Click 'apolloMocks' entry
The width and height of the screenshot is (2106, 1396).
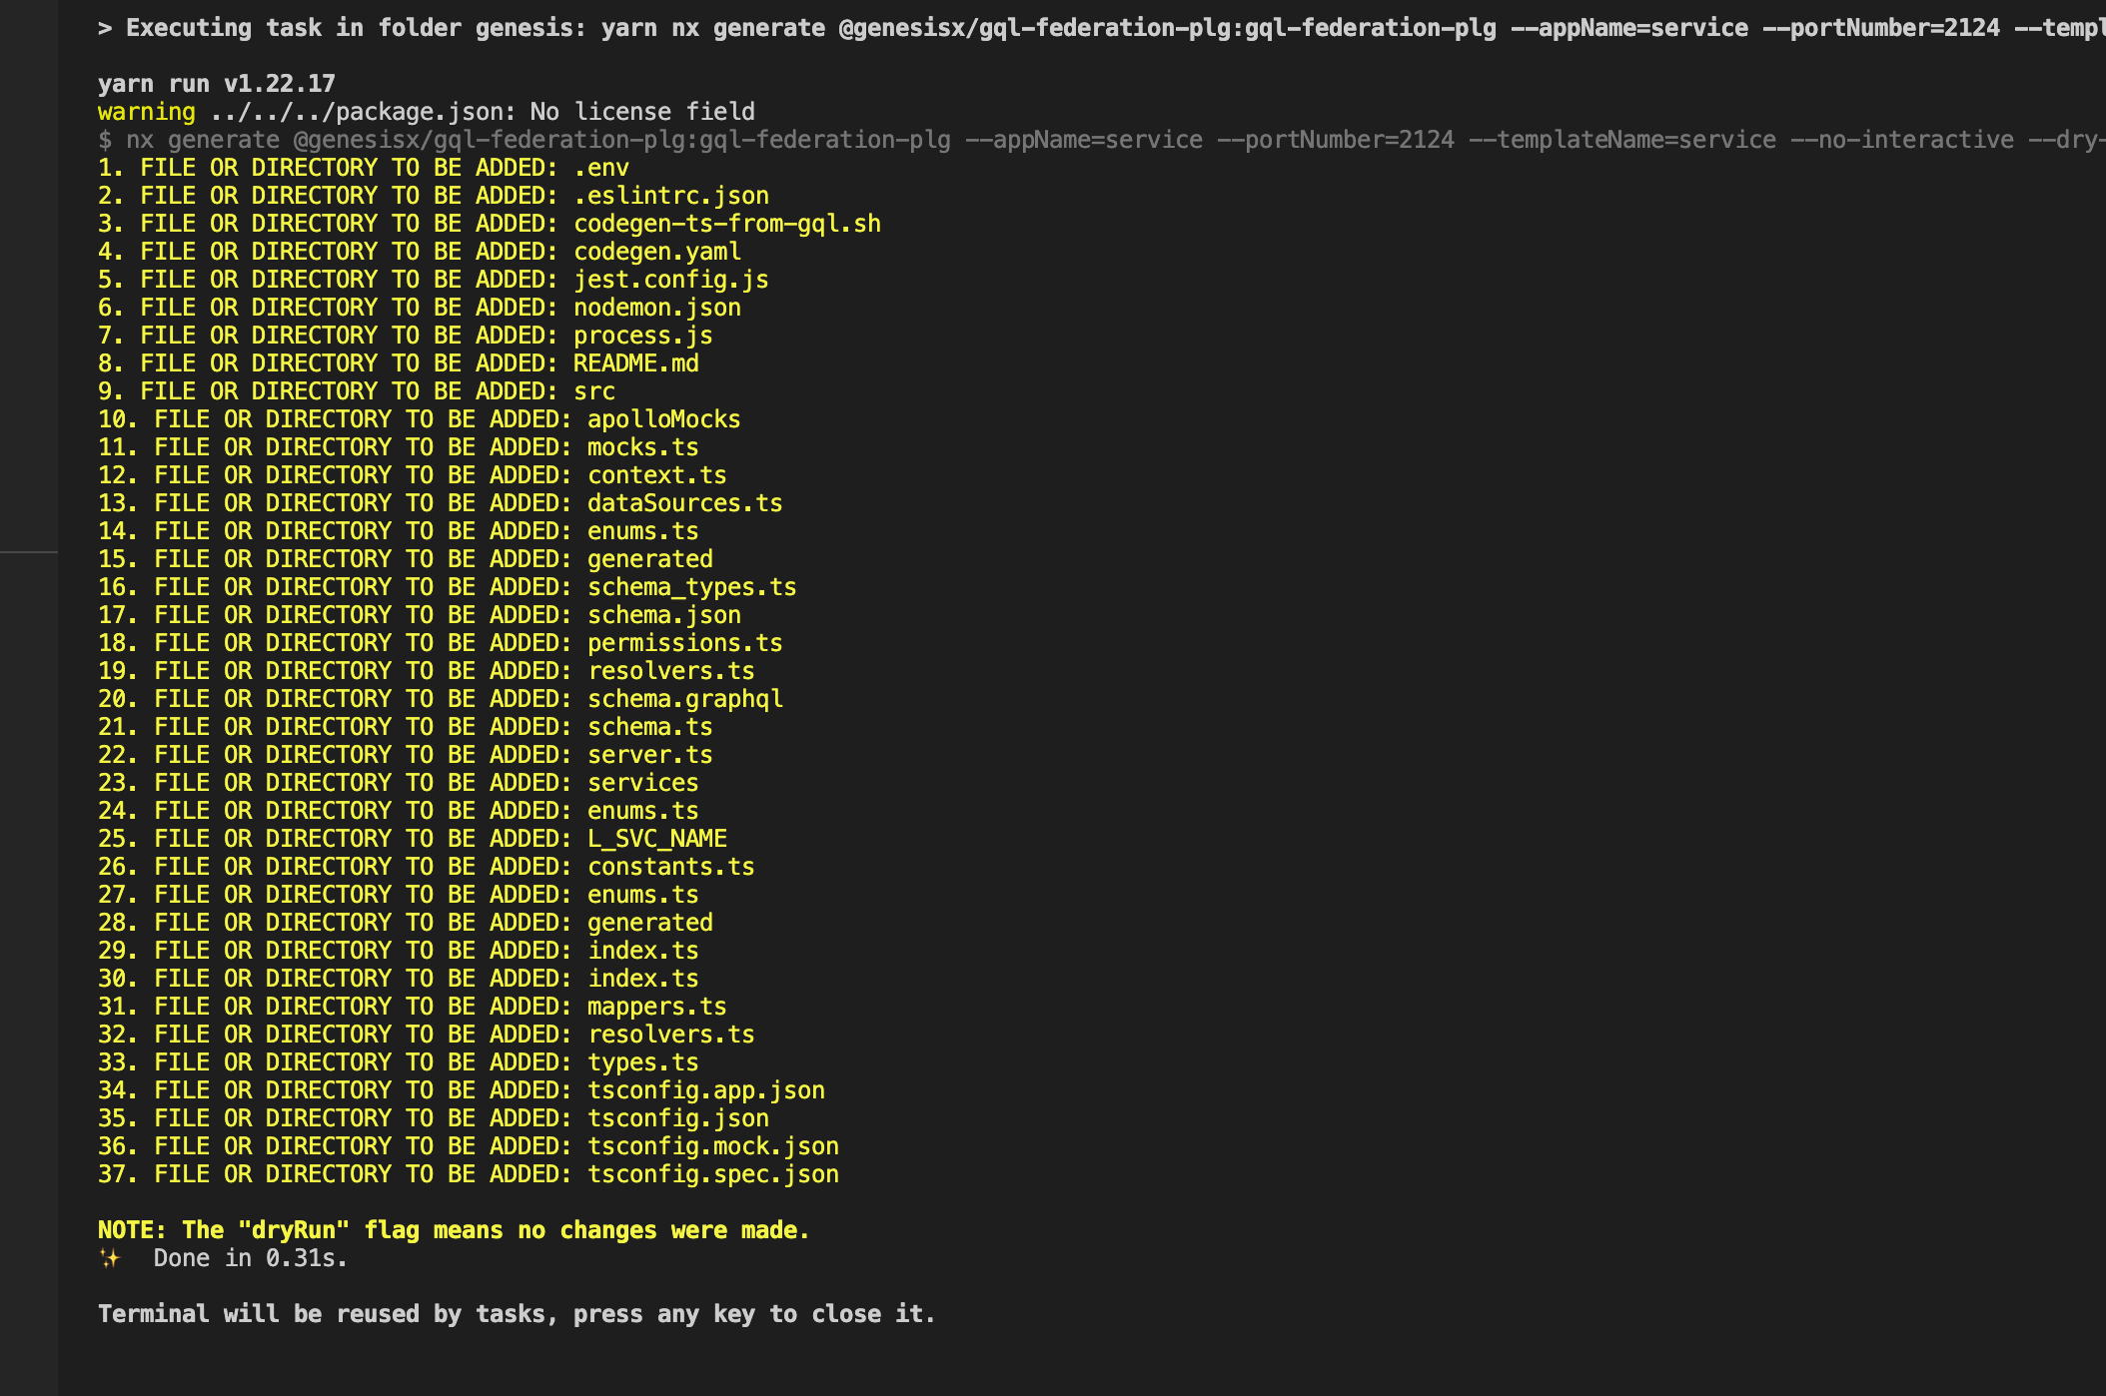tap(664, 419)
